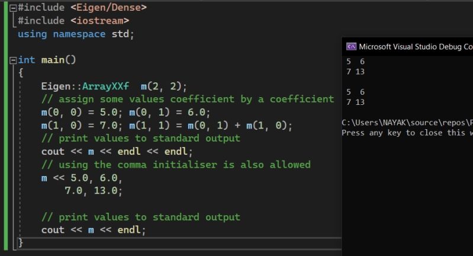473x256 pixels.
Task: Click the second '7 13' output row in console
Action: tap(355, 103)
